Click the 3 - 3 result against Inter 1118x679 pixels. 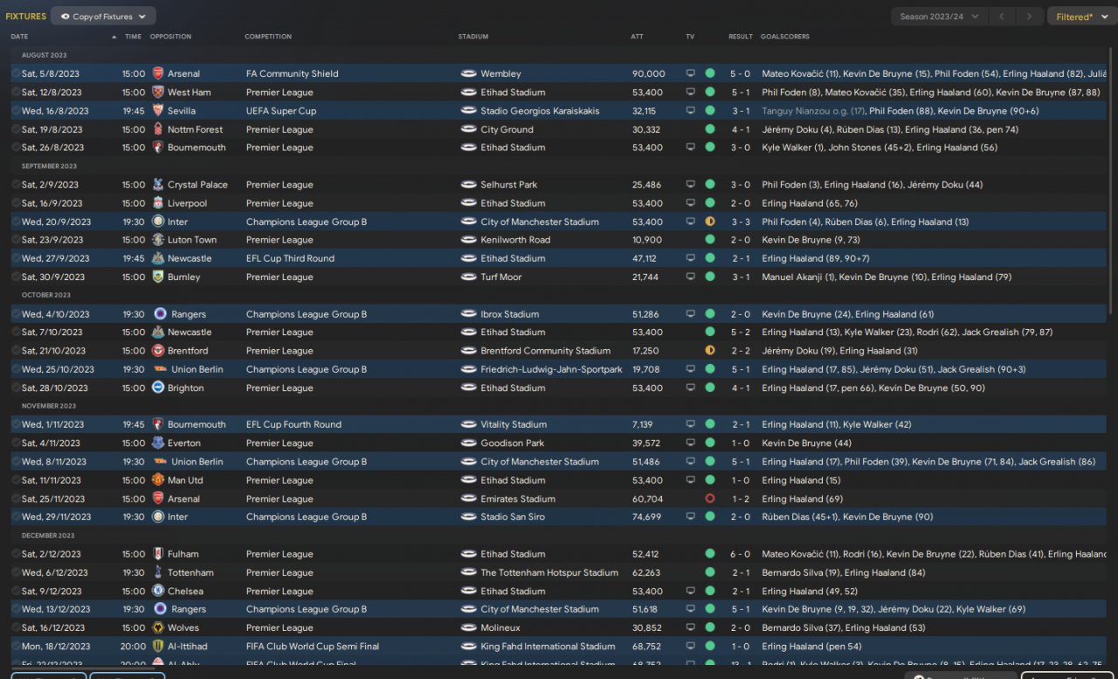[741, 222]
